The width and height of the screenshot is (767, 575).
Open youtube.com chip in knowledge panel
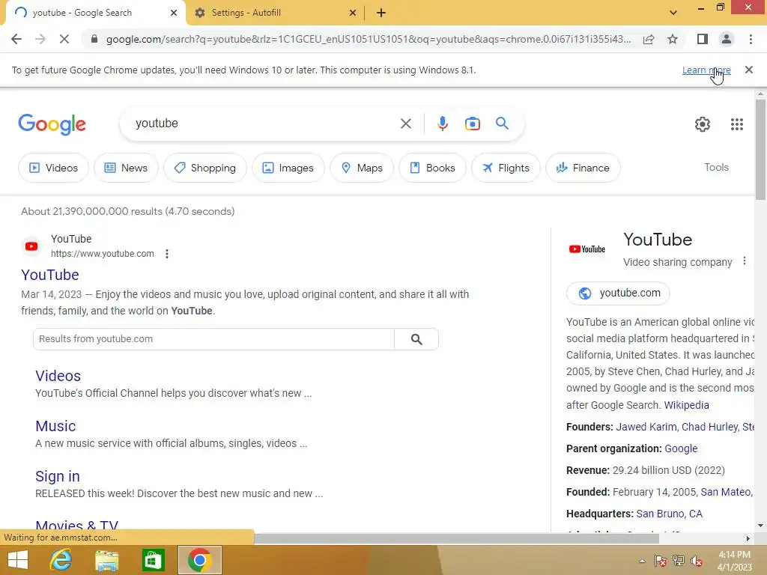(x=618, y=293)
